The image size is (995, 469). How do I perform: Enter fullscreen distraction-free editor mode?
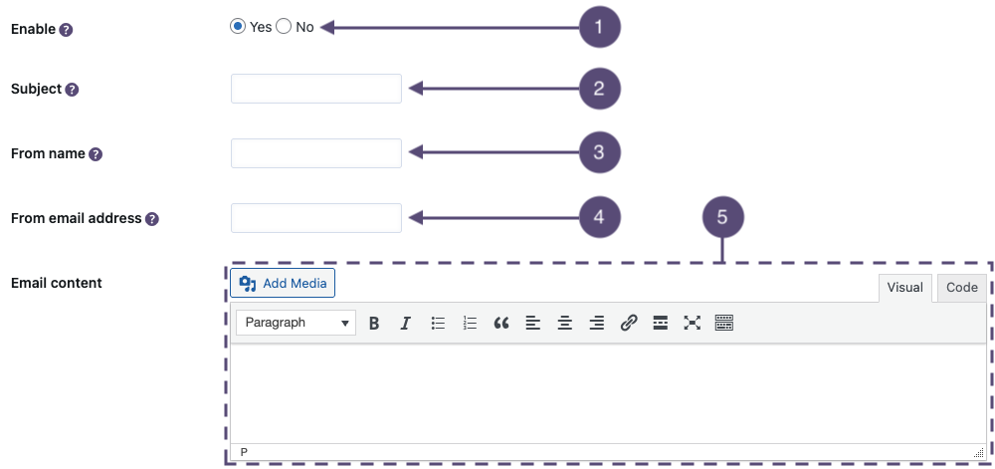coord(693,323)
